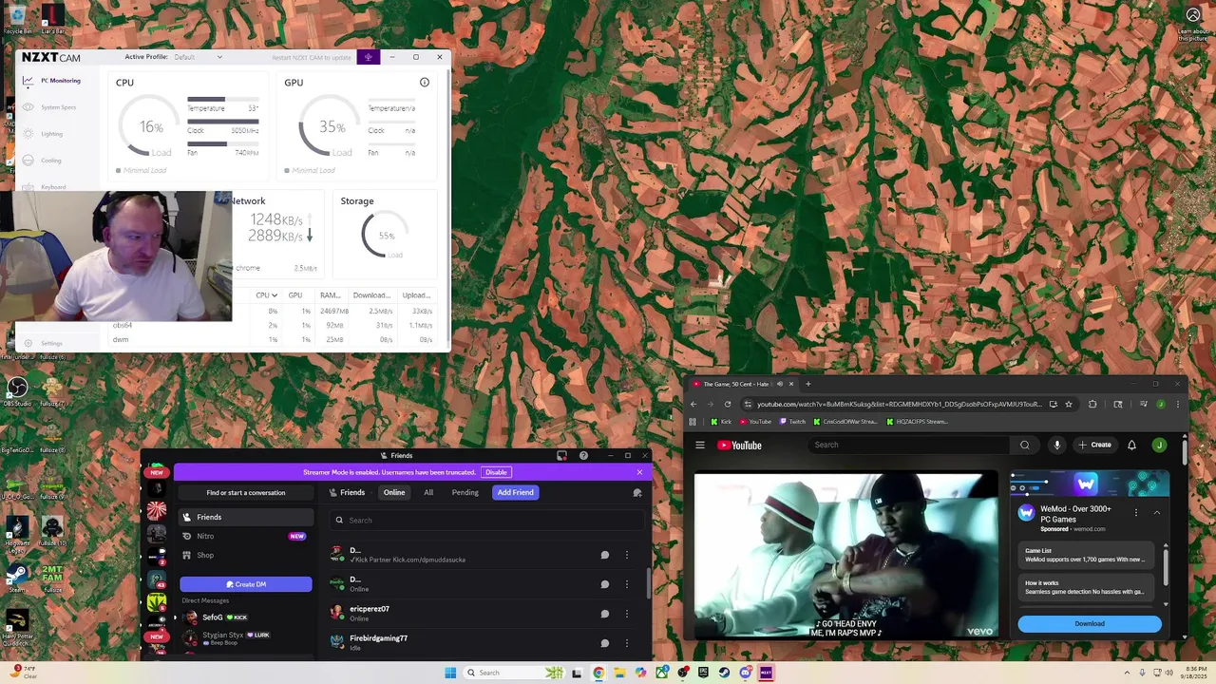Switch to Online friends tab
Image resolution: width=1216 pixels, height=684 pixels.
point(394,492)
